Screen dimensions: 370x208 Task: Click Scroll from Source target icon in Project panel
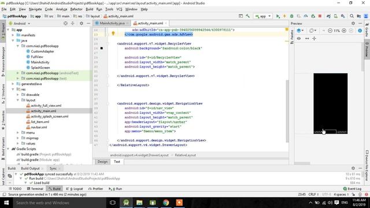tap(65, 23)
